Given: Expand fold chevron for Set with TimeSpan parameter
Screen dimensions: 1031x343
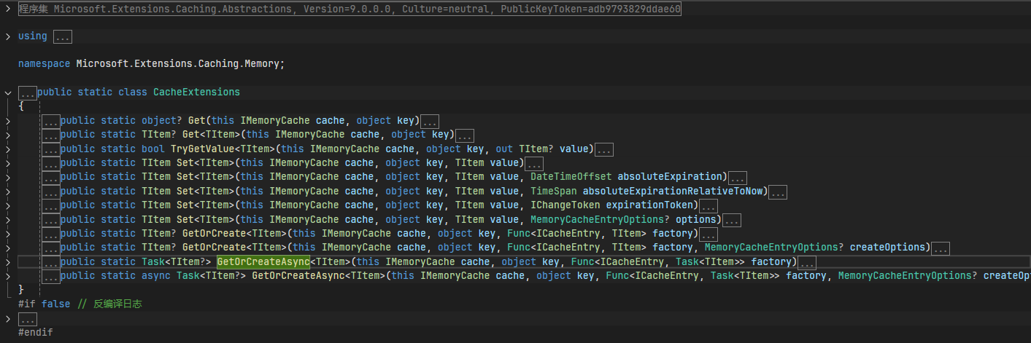Looking at the screenshot, I should (7, 192).
